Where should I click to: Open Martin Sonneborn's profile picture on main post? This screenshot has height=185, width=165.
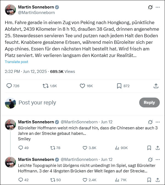pos(10,10)
